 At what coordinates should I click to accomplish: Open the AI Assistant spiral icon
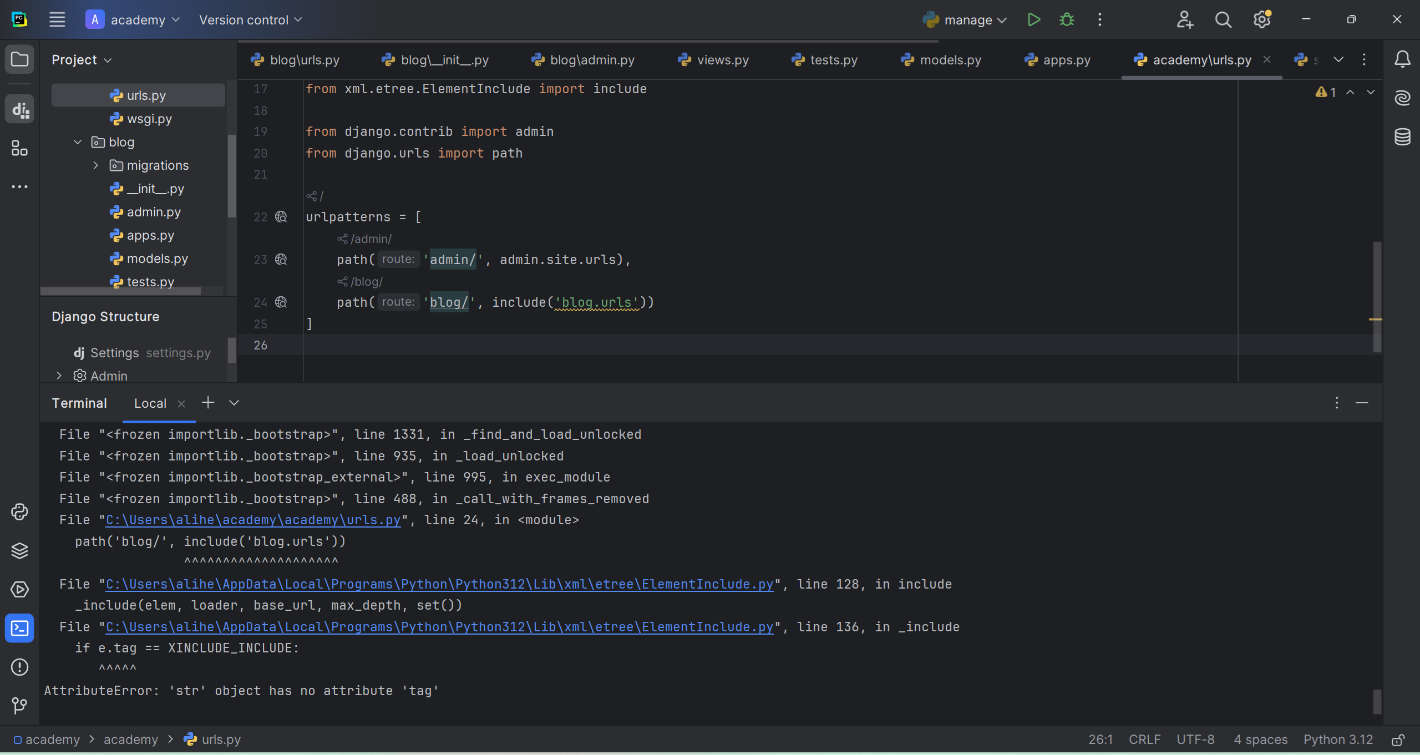coord(1402,98)
